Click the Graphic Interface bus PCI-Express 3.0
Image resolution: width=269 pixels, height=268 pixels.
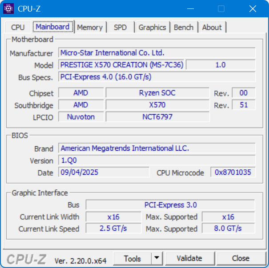[x=170, y=205]
